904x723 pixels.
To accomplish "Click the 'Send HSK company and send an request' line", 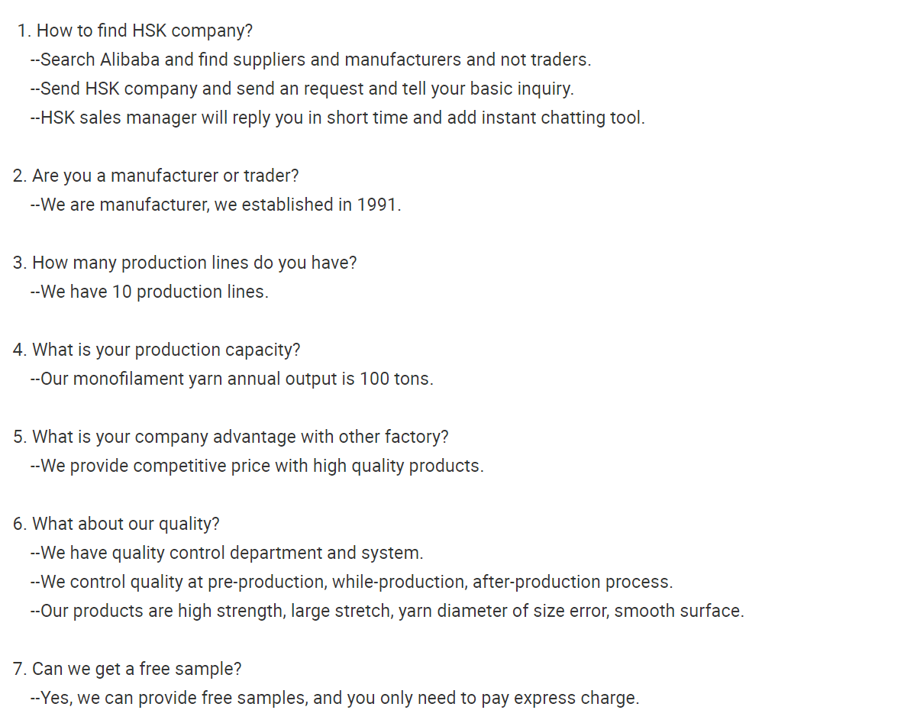I will [x=302, y=89].
